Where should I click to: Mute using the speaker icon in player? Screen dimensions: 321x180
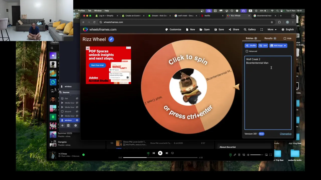tap(248, 155)
